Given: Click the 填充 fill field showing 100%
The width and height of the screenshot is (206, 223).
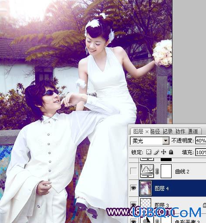Looking at the screenshot, I should (201, 152).
